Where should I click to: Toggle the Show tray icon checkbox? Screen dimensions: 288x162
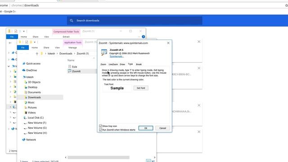coord(100,126)
